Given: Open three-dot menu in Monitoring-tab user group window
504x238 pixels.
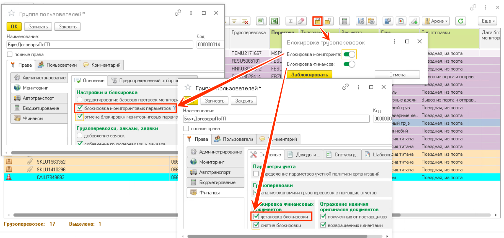Looking at the screenshot, I should (x=191, y=13).
